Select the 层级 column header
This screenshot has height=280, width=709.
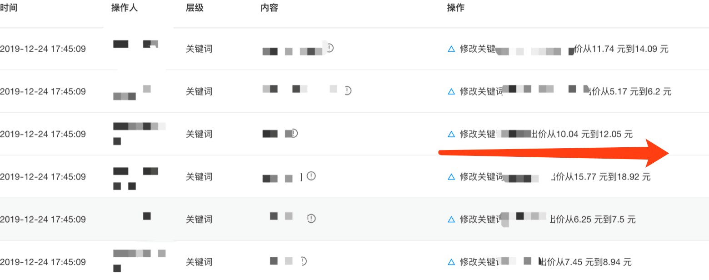[x=195, y=8]
